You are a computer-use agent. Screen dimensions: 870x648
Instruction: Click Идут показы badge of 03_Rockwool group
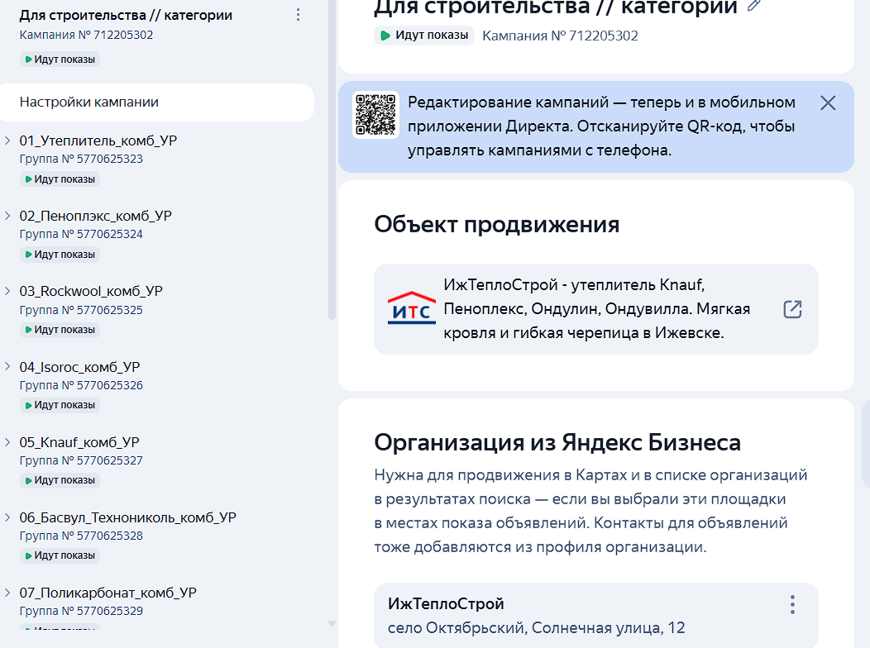coord(60,330)
